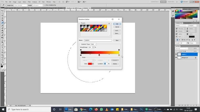
Task: Click the Windows Start button
Action: [3, 109]
